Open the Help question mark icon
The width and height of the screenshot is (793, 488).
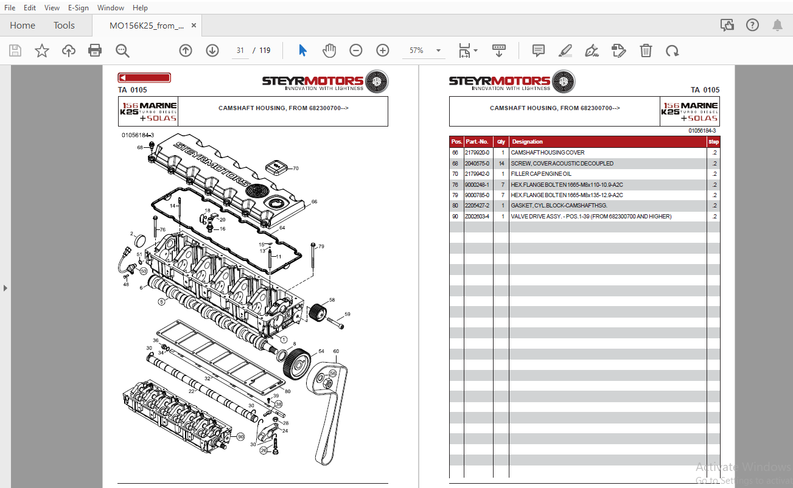(753, 25)
